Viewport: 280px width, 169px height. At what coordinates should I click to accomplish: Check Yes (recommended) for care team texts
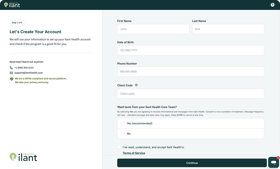[122, 123]
